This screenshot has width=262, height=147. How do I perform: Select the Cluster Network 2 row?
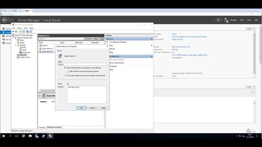[47, 49]
